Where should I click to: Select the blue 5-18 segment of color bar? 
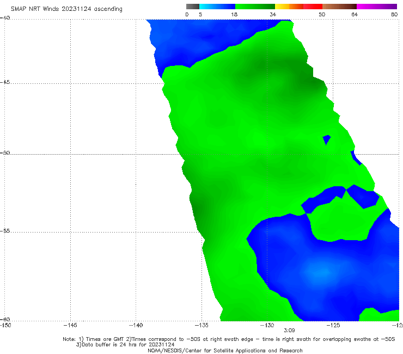coord(217,7)
